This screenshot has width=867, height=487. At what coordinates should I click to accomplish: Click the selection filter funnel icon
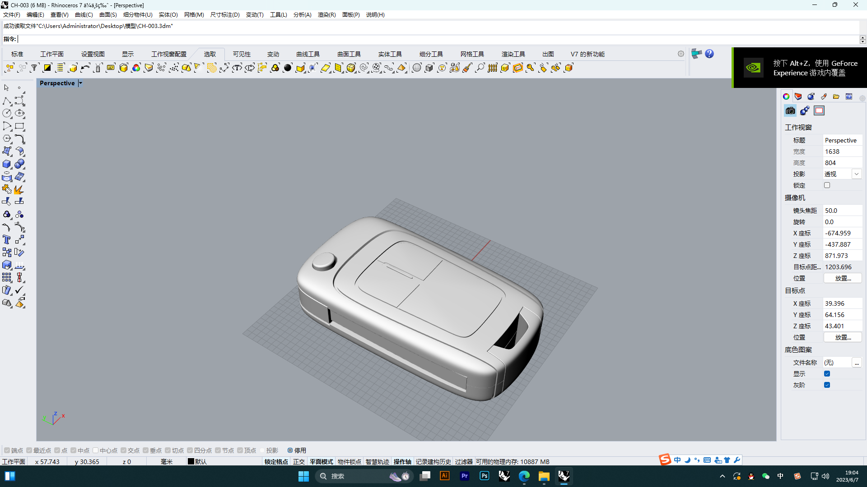click(x=34, y=68)
